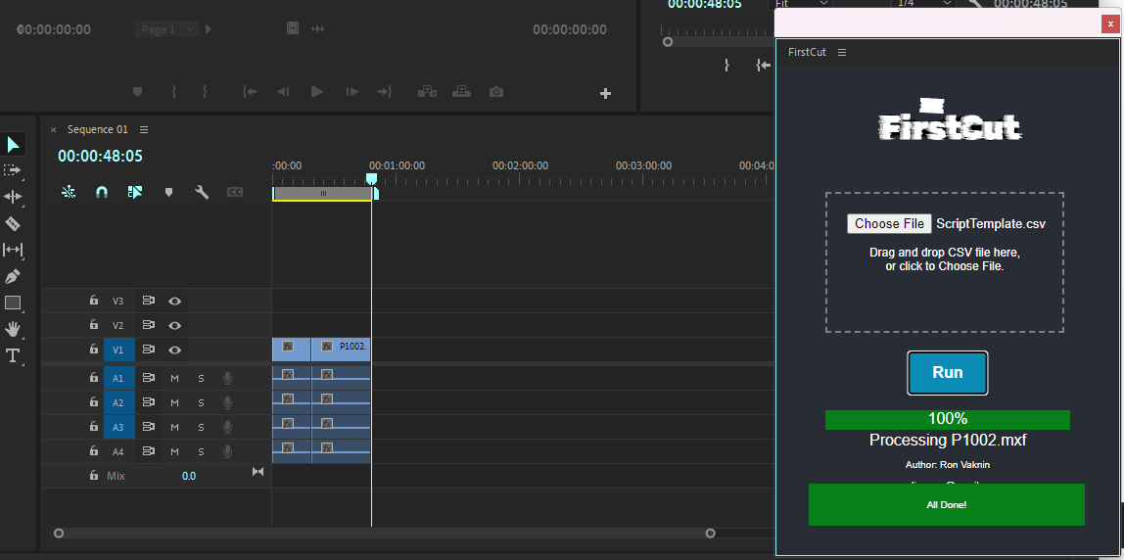Image resolution: width=1124 pixels, height=560 pixels.
Task: Open timeline display settings wrench
Action: tap(202, 193)
